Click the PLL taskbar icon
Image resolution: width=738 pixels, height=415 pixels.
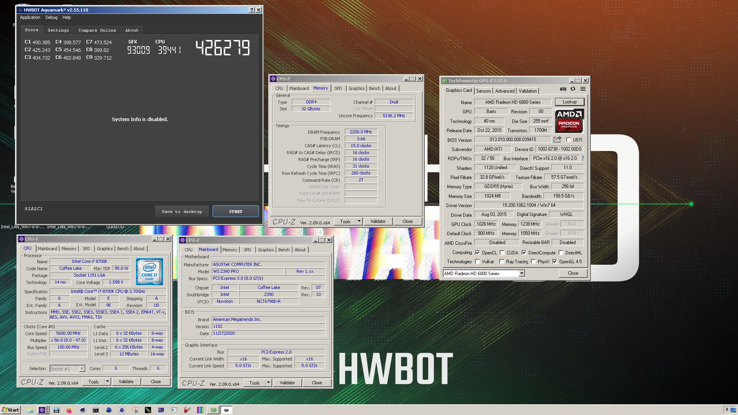[x=161, y=410]
